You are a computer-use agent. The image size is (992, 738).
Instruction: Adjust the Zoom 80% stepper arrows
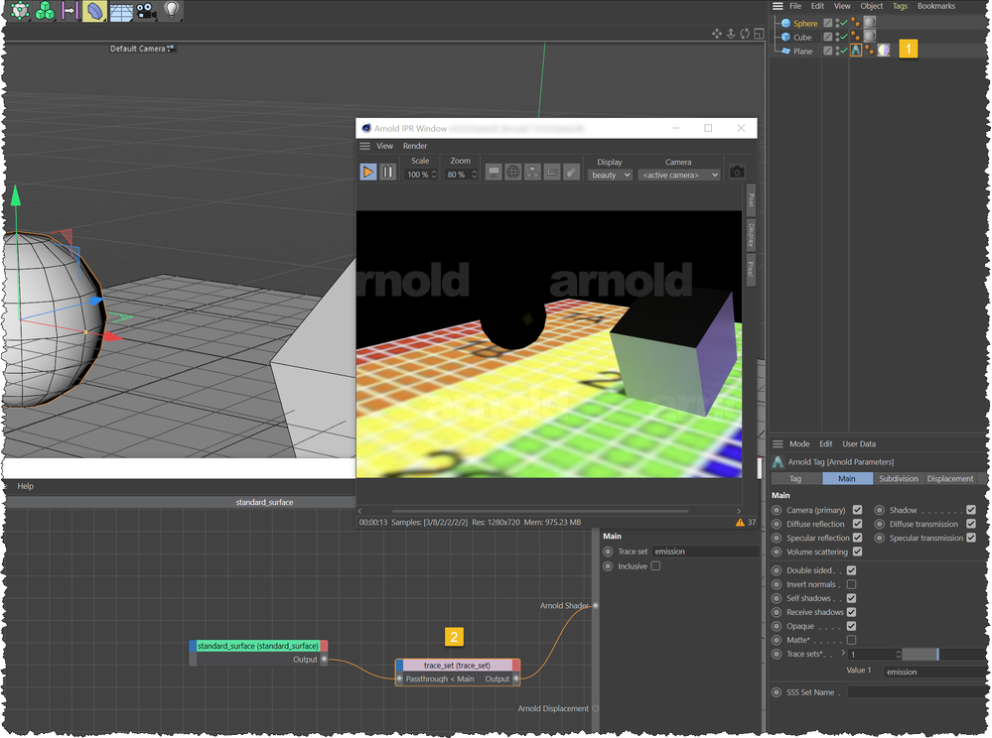[x=474, y=175]
